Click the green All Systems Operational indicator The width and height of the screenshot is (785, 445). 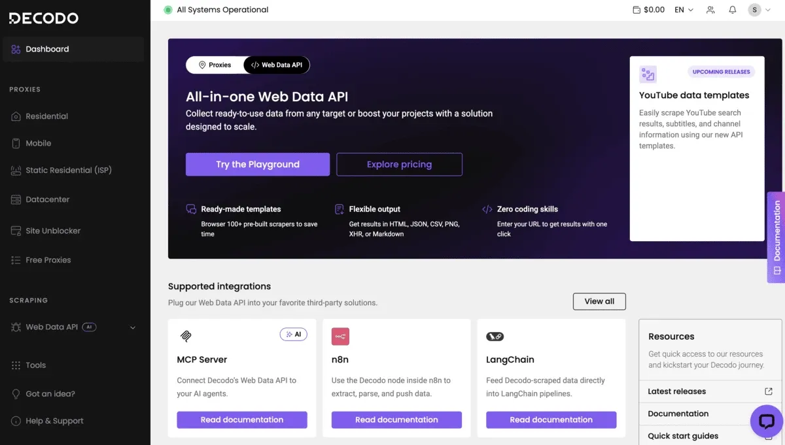168,10
